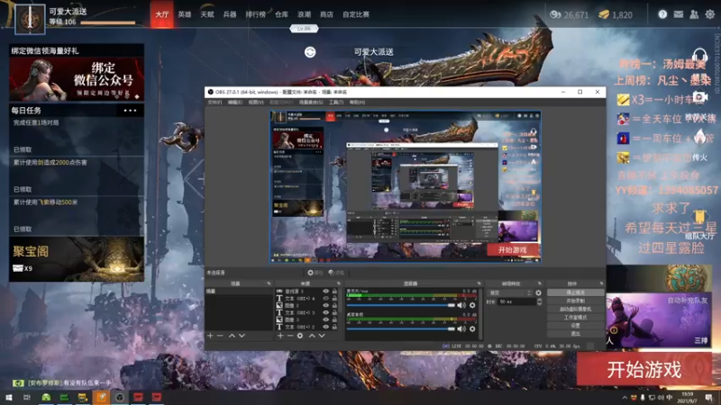The height and width of the screenshot is (405, 721).
Task: Open source properties gear button in OBS
Action: click(x=315, y=273)
